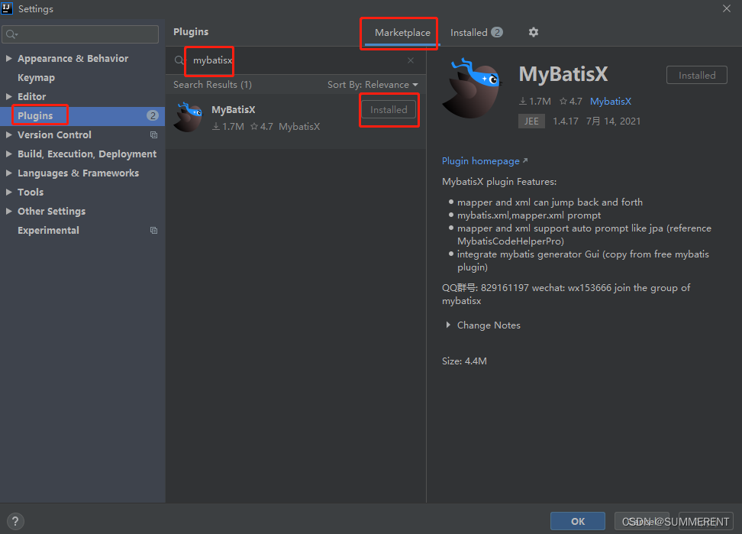Expand Other Settings section
This screenshot has height=534, width=742.
(8, 211)
